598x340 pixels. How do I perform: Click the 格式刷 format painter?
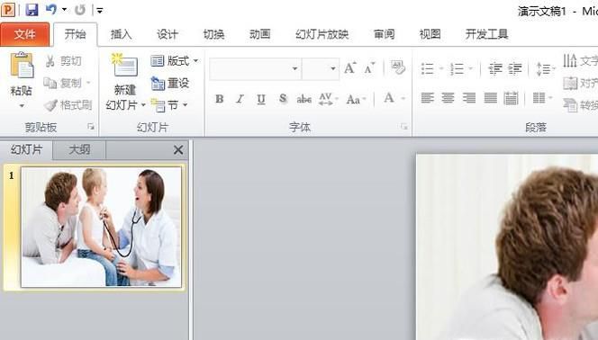click(68, 104)
